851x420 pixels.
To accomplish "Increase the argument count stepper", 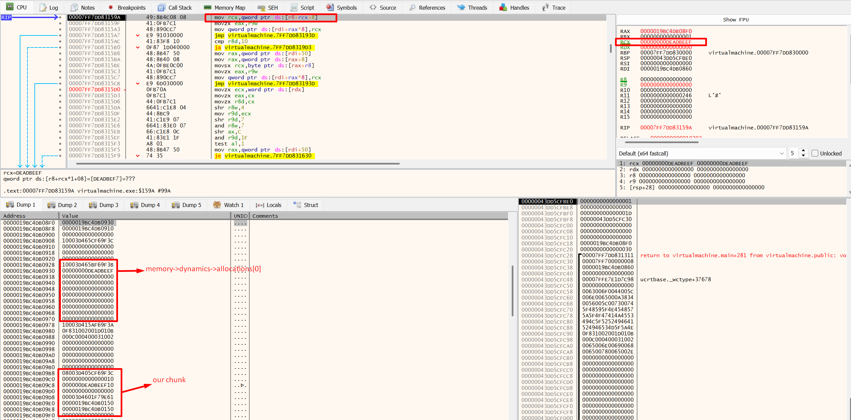I will [804, 151].
